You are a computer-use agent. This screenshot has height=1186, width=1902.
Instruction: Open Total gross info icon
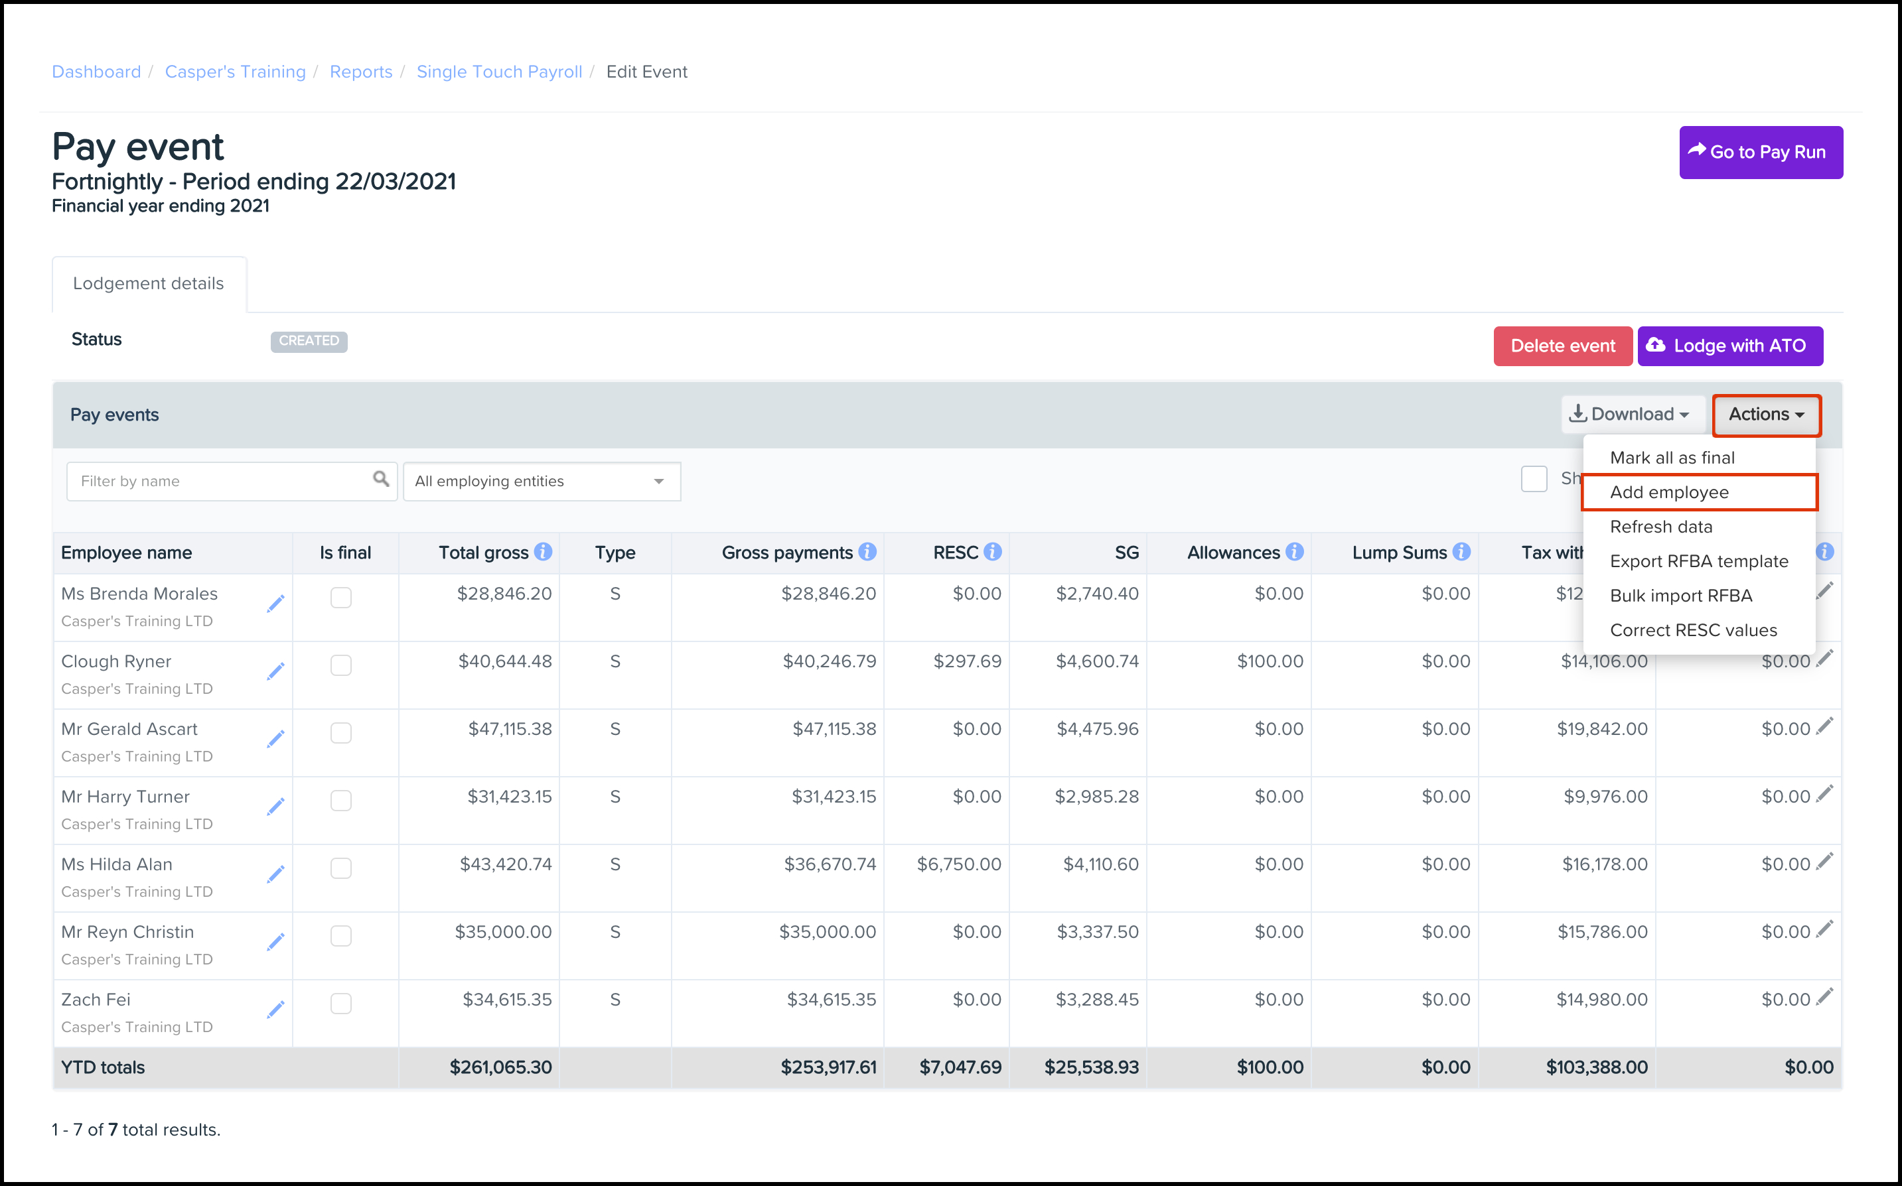[x=543, y=553]
